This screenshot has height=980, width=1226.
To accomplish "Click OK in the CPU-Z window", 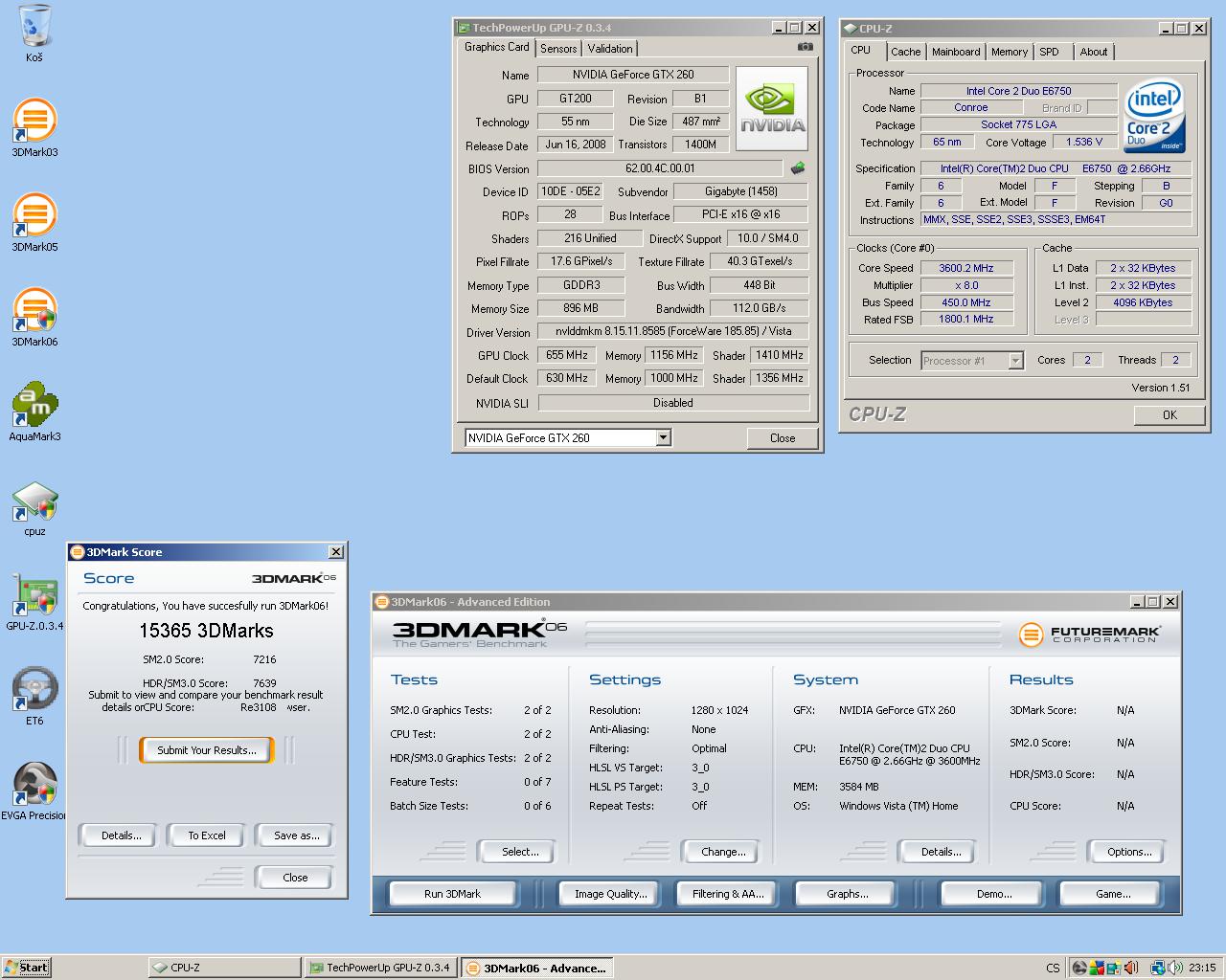I will point(1169,414).
